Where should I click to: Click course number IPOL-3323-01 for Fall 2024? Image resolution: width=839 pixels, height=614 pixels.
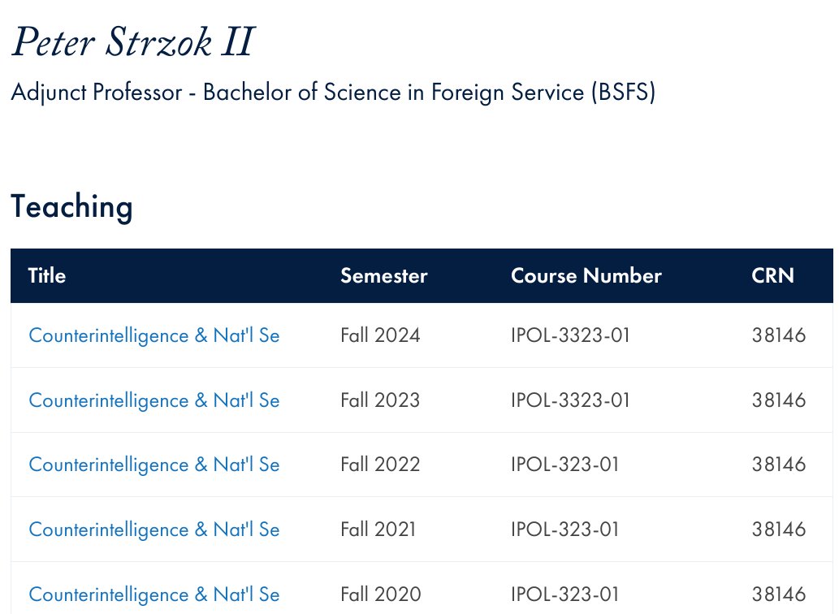[x=570, y=335]
